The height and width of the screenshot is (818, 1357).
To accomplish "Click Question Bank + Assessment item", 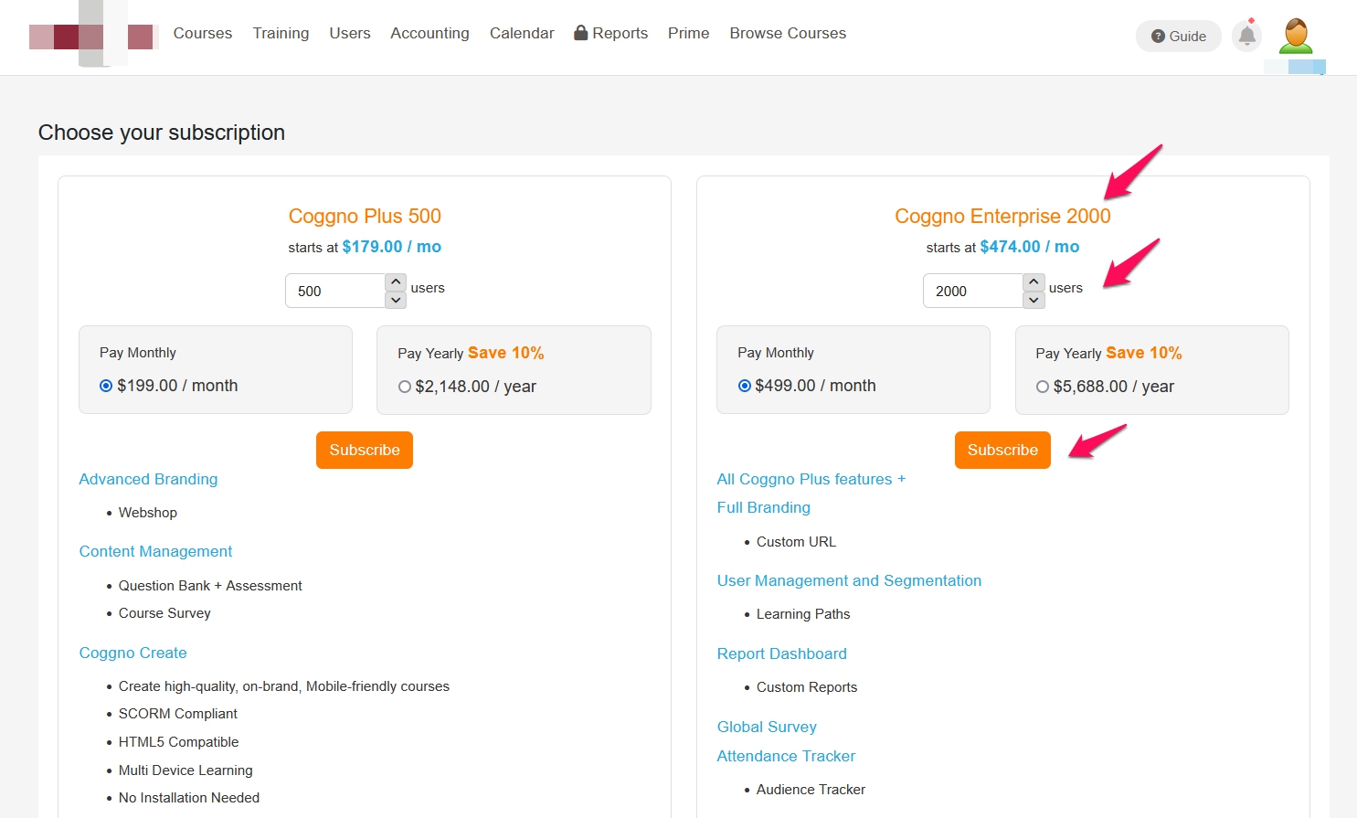I will (x=210, y=586).
